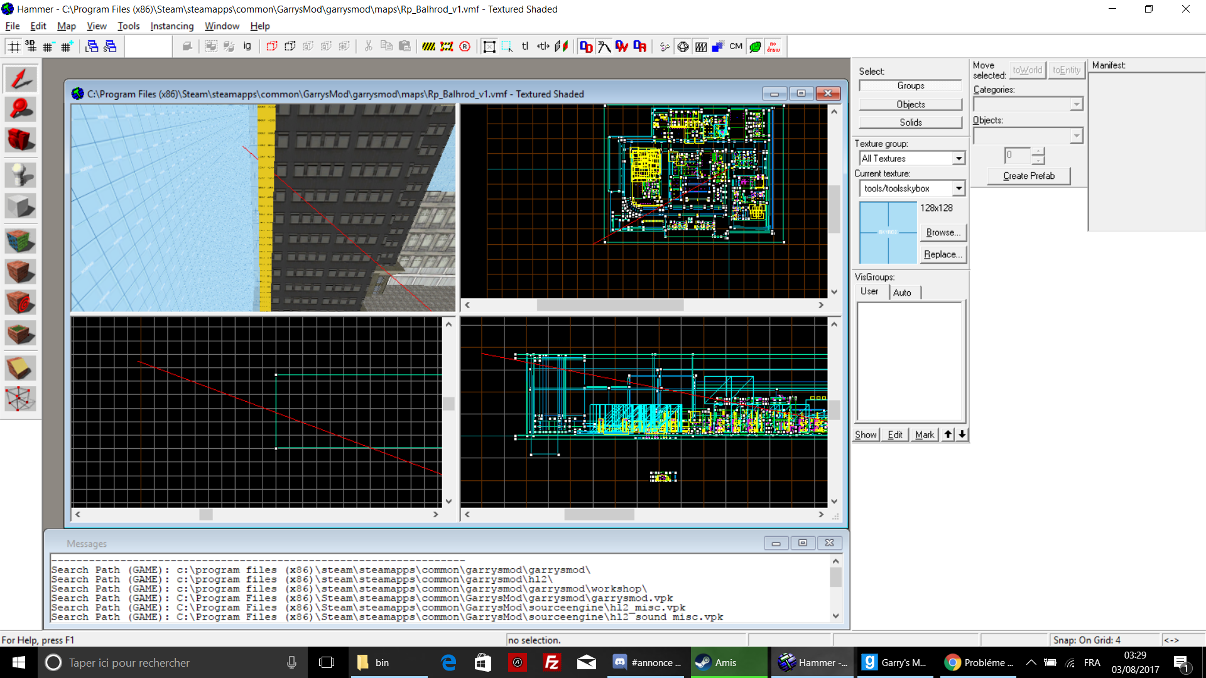The height and width of the screenshot is (678, 1206).
Task: Open the Tools menu
Action: tap(129, 26)
